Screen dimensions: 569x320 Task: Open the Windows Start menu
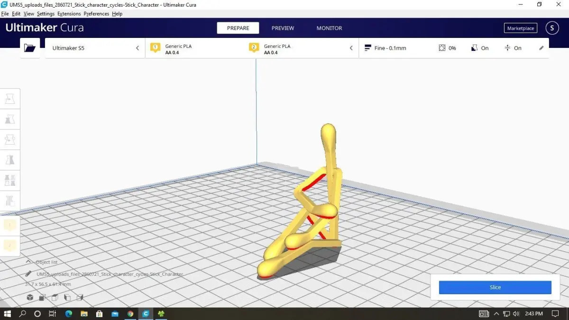click(x=8, y=314)
